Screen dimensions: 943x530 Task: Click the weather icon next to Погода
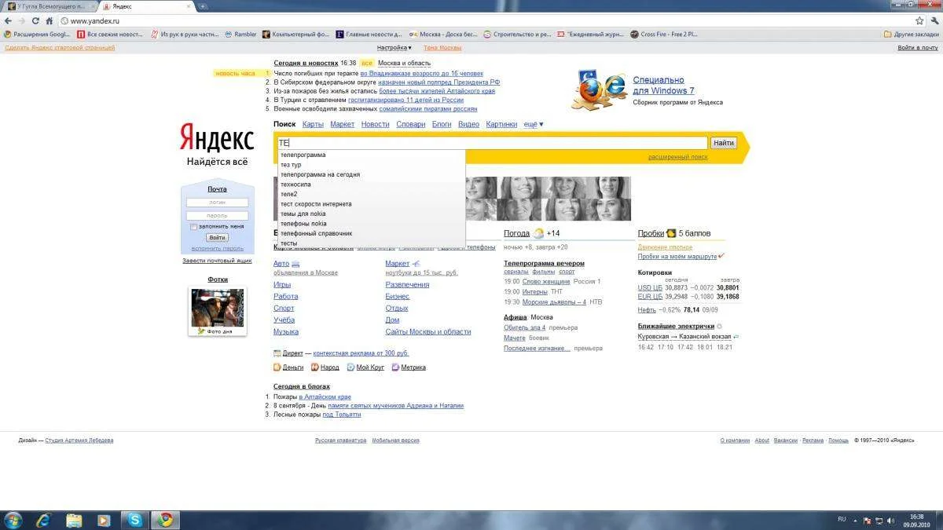coord(538,233)
